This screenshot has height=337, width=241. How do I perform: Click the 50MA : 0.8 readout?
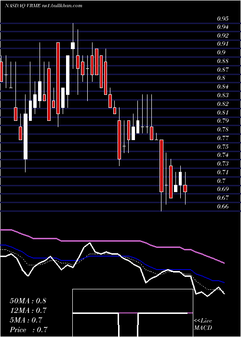click(x=28, y=300)
